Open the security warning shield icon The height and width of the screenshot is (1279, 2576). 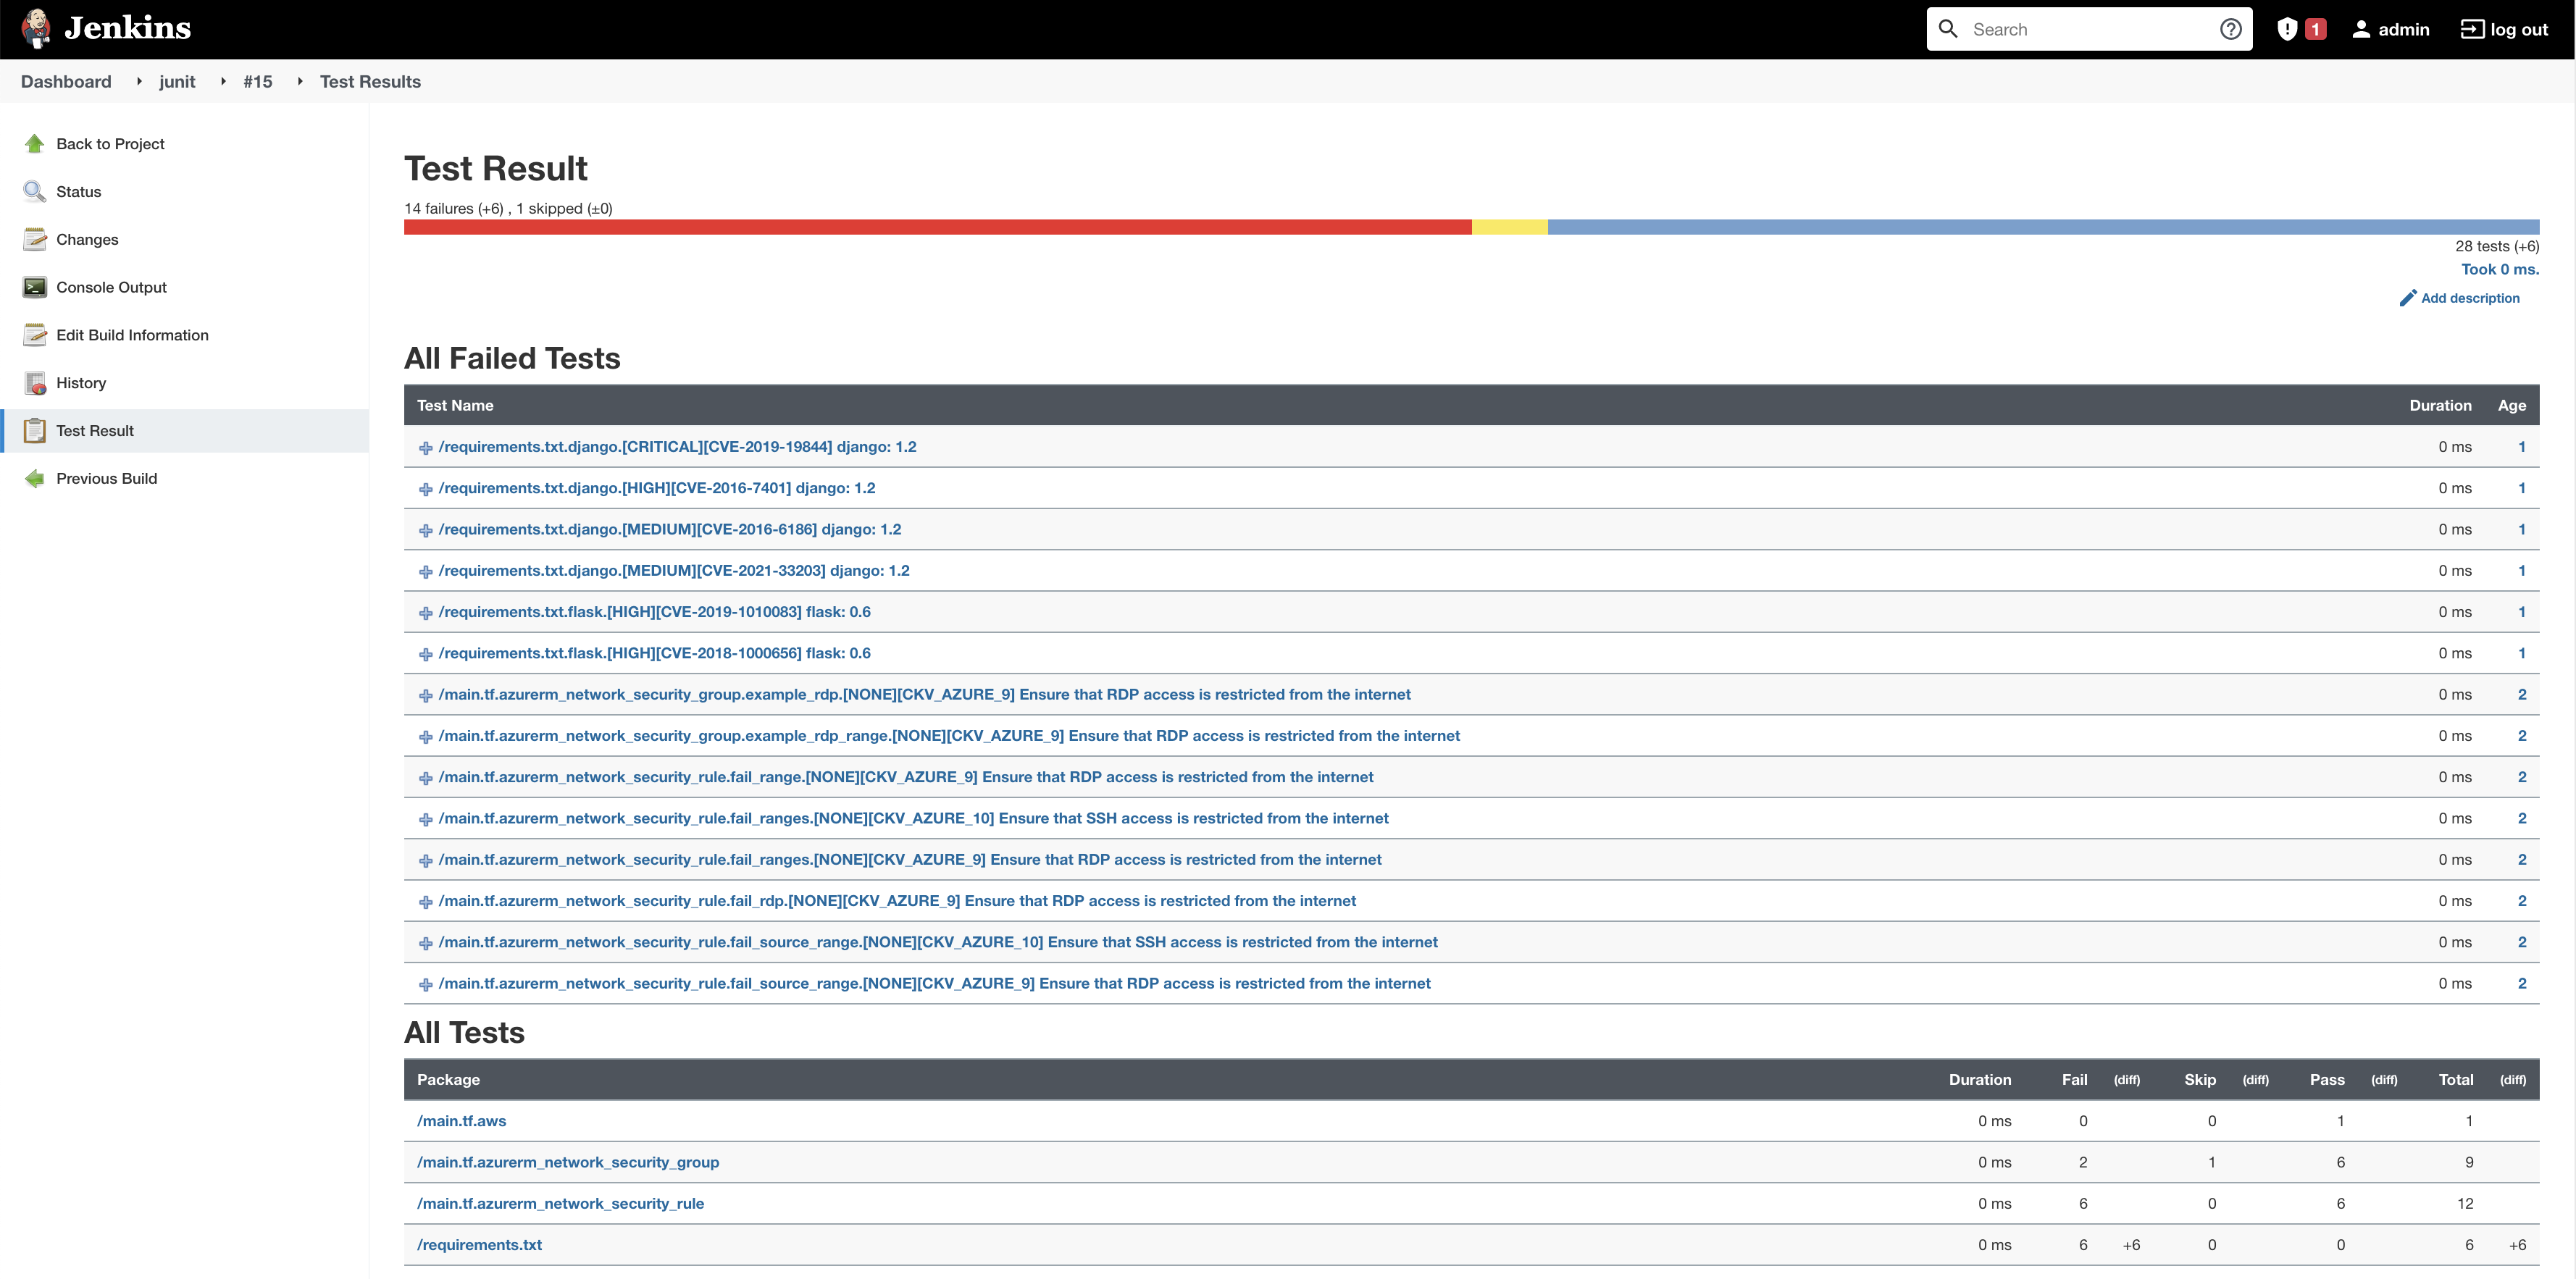(2286, 29)
